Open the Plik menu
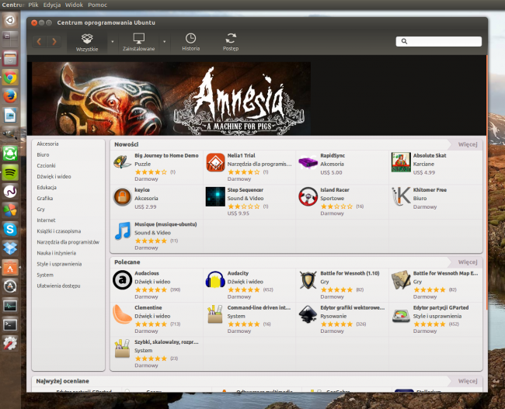 [33, 5]
